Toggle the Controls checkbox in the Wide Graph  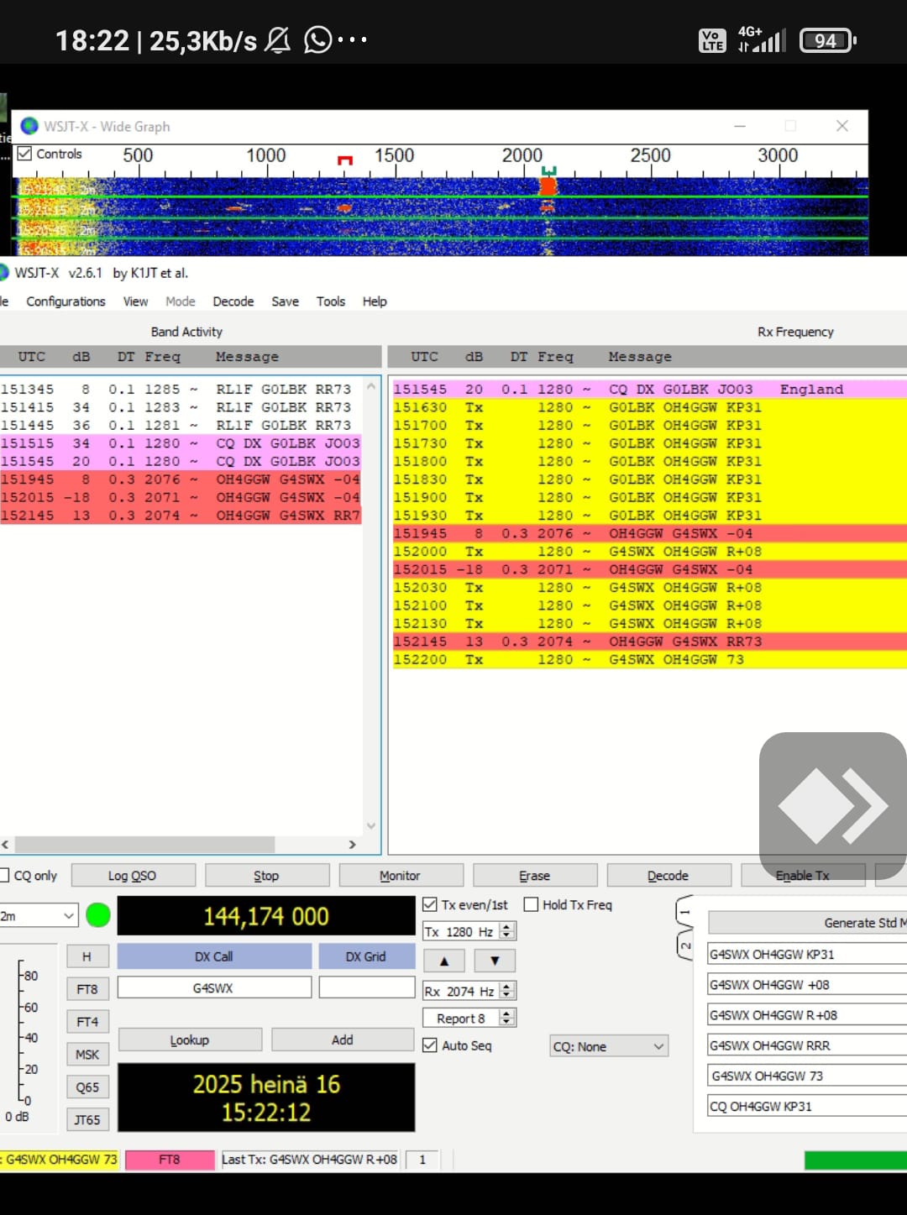(x=24, y=154)
